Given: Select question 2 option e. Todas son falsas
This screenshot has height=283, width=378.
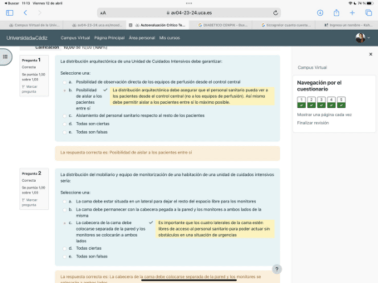Looking at the screenshot, I should (x=64, y=257).
